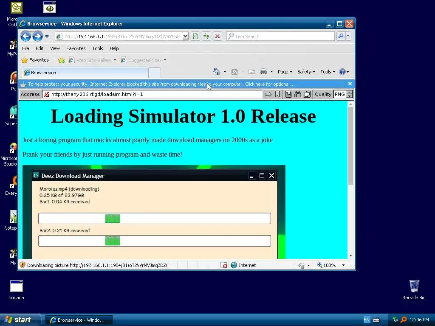
Task: Click the 100% zoom level button
Action: pyautogui.click(x=327, y=265)
